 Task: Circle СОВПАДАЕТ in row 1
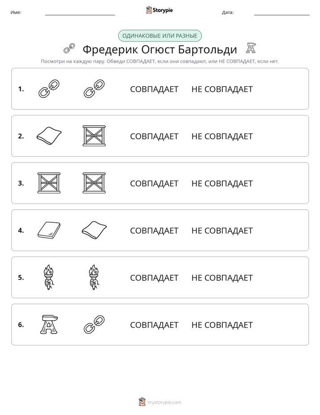point(154,89)
